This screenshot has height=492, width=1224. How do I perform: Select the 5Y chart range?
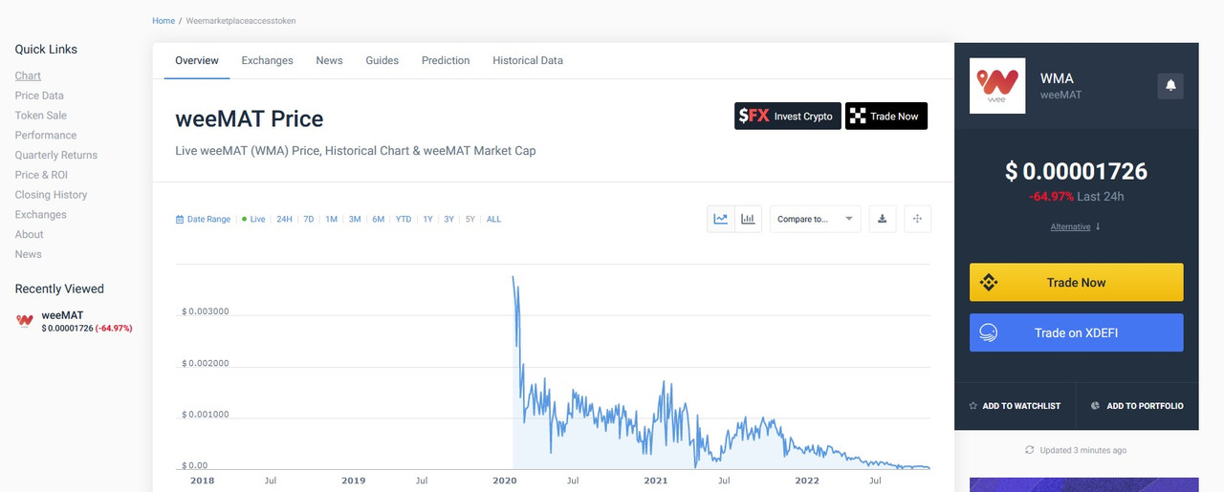[470, 220]
